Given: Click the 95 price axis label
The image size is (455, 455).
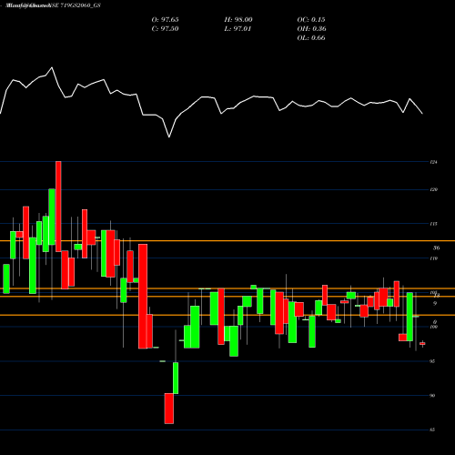Looking at the screenshot, I should pos(432,361).
